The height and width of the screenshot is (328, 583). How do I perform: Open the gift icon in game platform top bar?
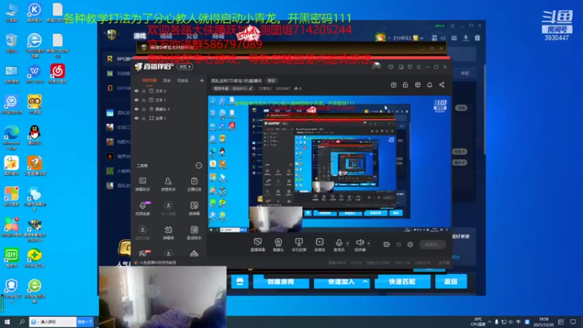477,38
